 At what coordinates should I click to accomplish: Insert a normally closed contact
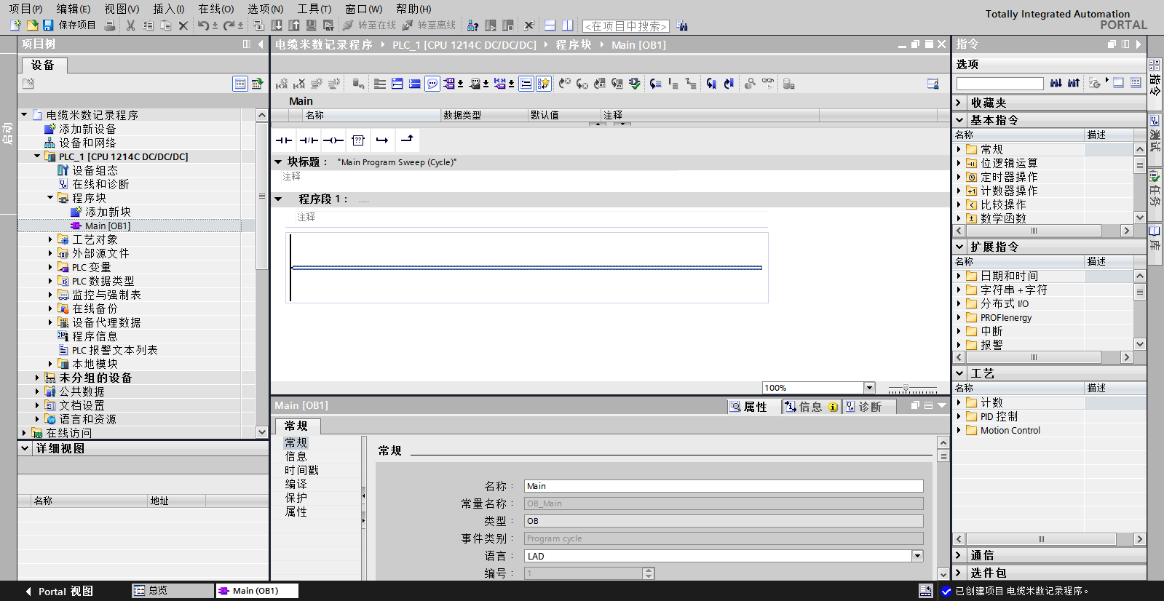309,140
